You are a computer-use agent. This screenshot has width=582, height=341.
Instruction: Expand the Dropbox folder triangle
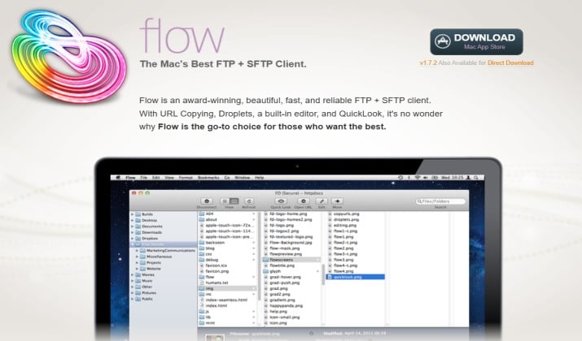coord(133,239)
